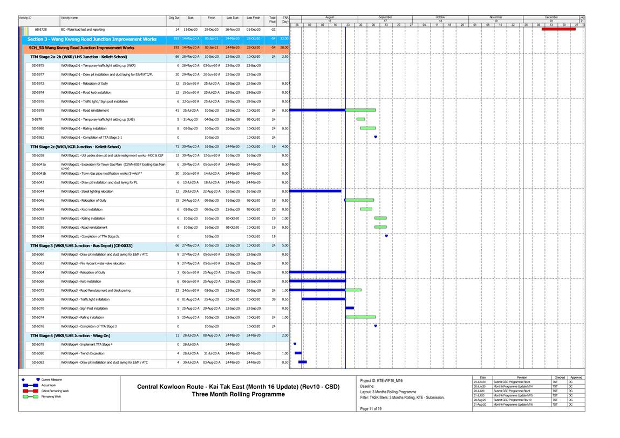Collapse Section 3 Wang Kwong Road band
Image resolution: width=620 pixels, height=438 pixels.
tap(92, 39)
